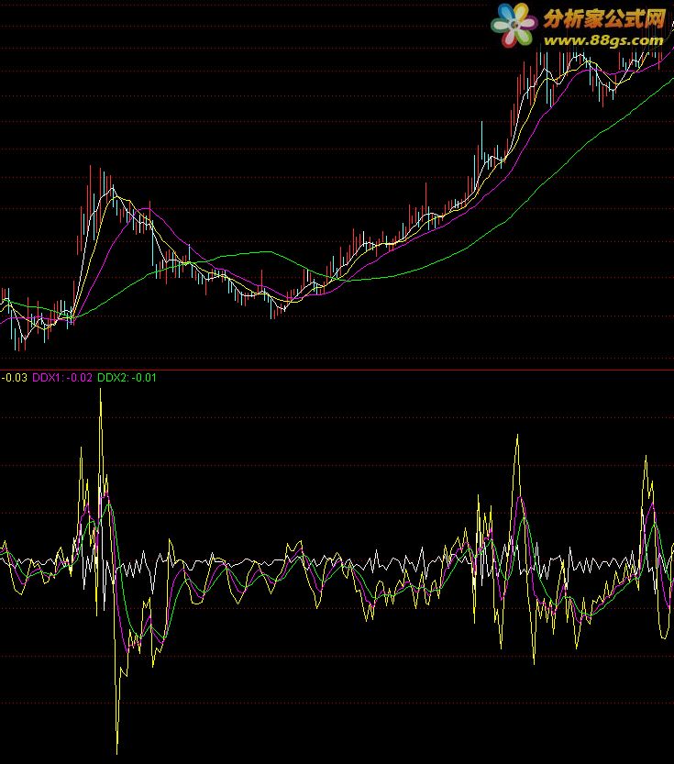Select the magenta DDX1: -0.02 label
674x764 pixels.
click(61, 378)
